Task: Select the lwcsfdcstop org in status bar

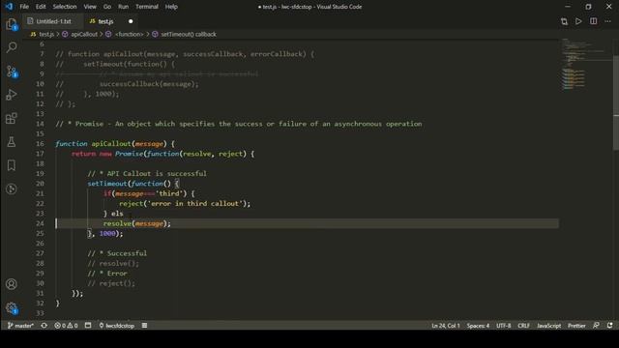Action: pyautogui.click(x=116, y=326)
